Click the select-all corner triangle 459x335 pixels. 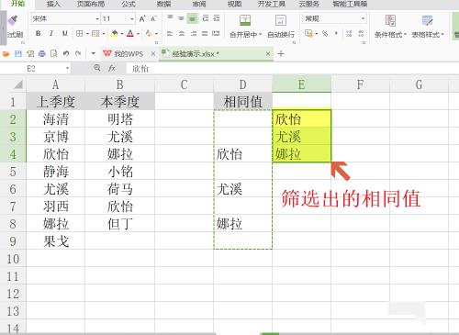tap(18, 84)
